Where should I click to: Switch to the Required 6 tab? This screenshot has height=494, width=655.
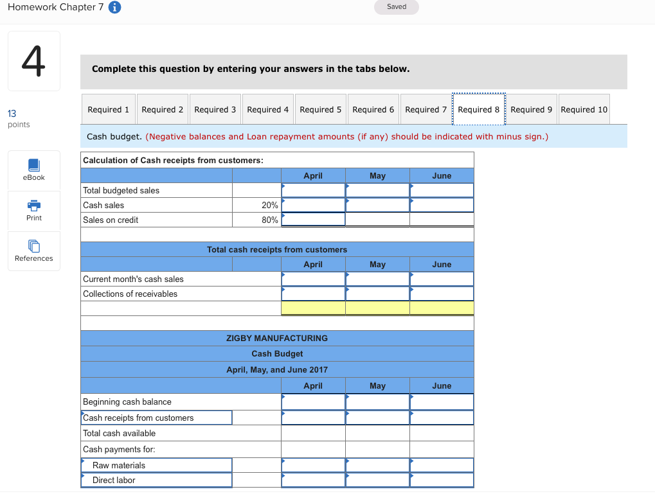[373, 109]
